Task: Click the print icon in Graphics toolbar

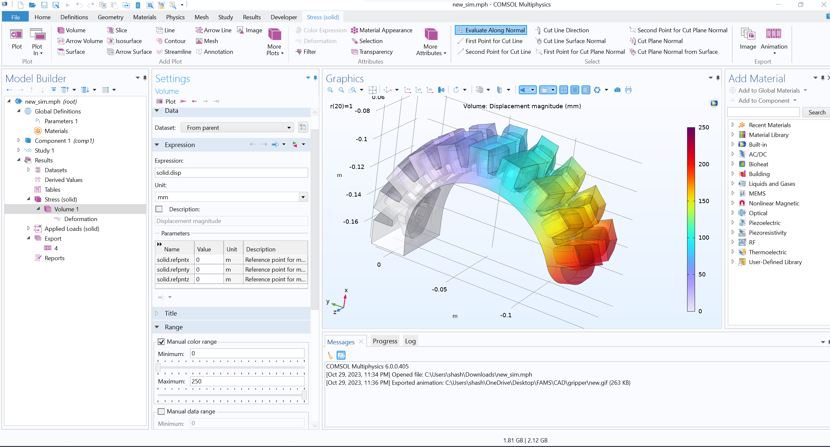Action: (628, 90)
